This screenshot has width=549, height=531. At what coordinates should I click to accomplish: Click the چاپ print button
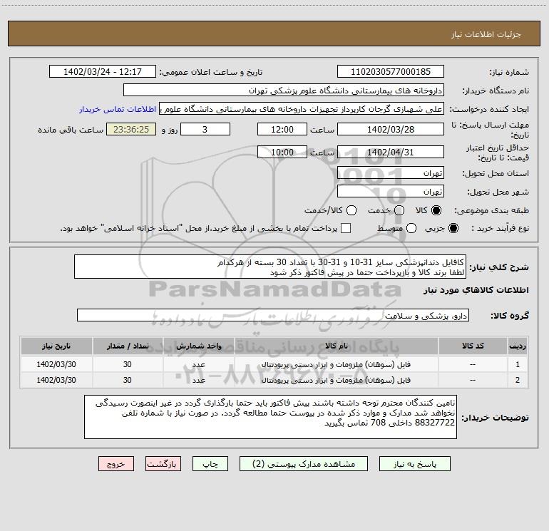pyautogui.click(x=210, y=464)
